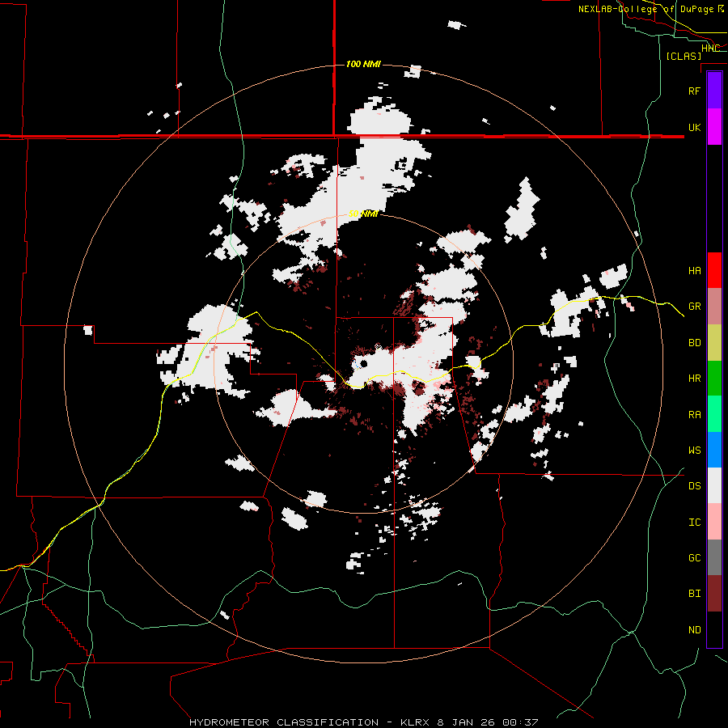Viewport: 728px width, 728px height.
Task: Click the ND black legend swatch
Action: tap(714, 629)
